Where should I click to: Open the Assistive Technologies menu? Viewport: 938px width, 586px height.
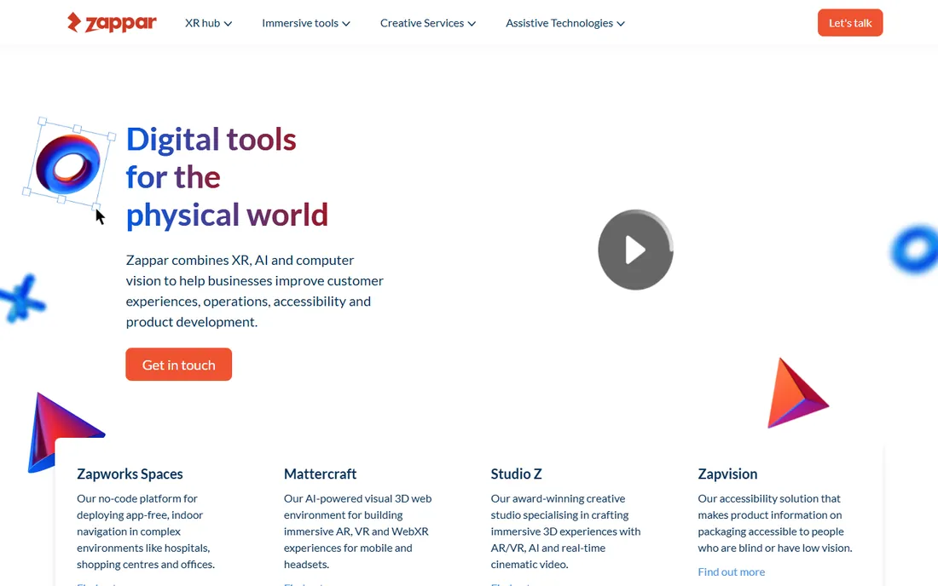[x=565, y=23]
